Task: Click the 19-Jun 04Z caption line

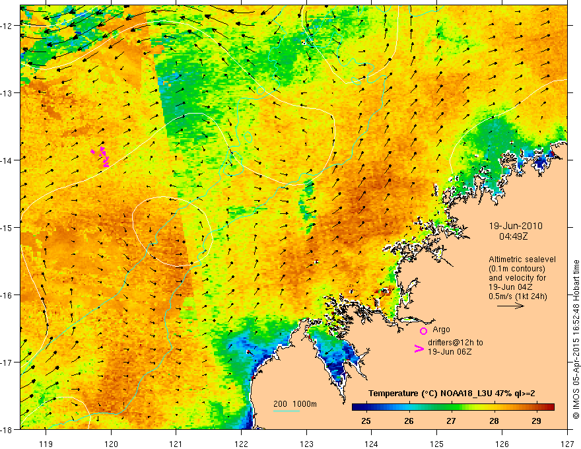Action: (x=510, y=287)
